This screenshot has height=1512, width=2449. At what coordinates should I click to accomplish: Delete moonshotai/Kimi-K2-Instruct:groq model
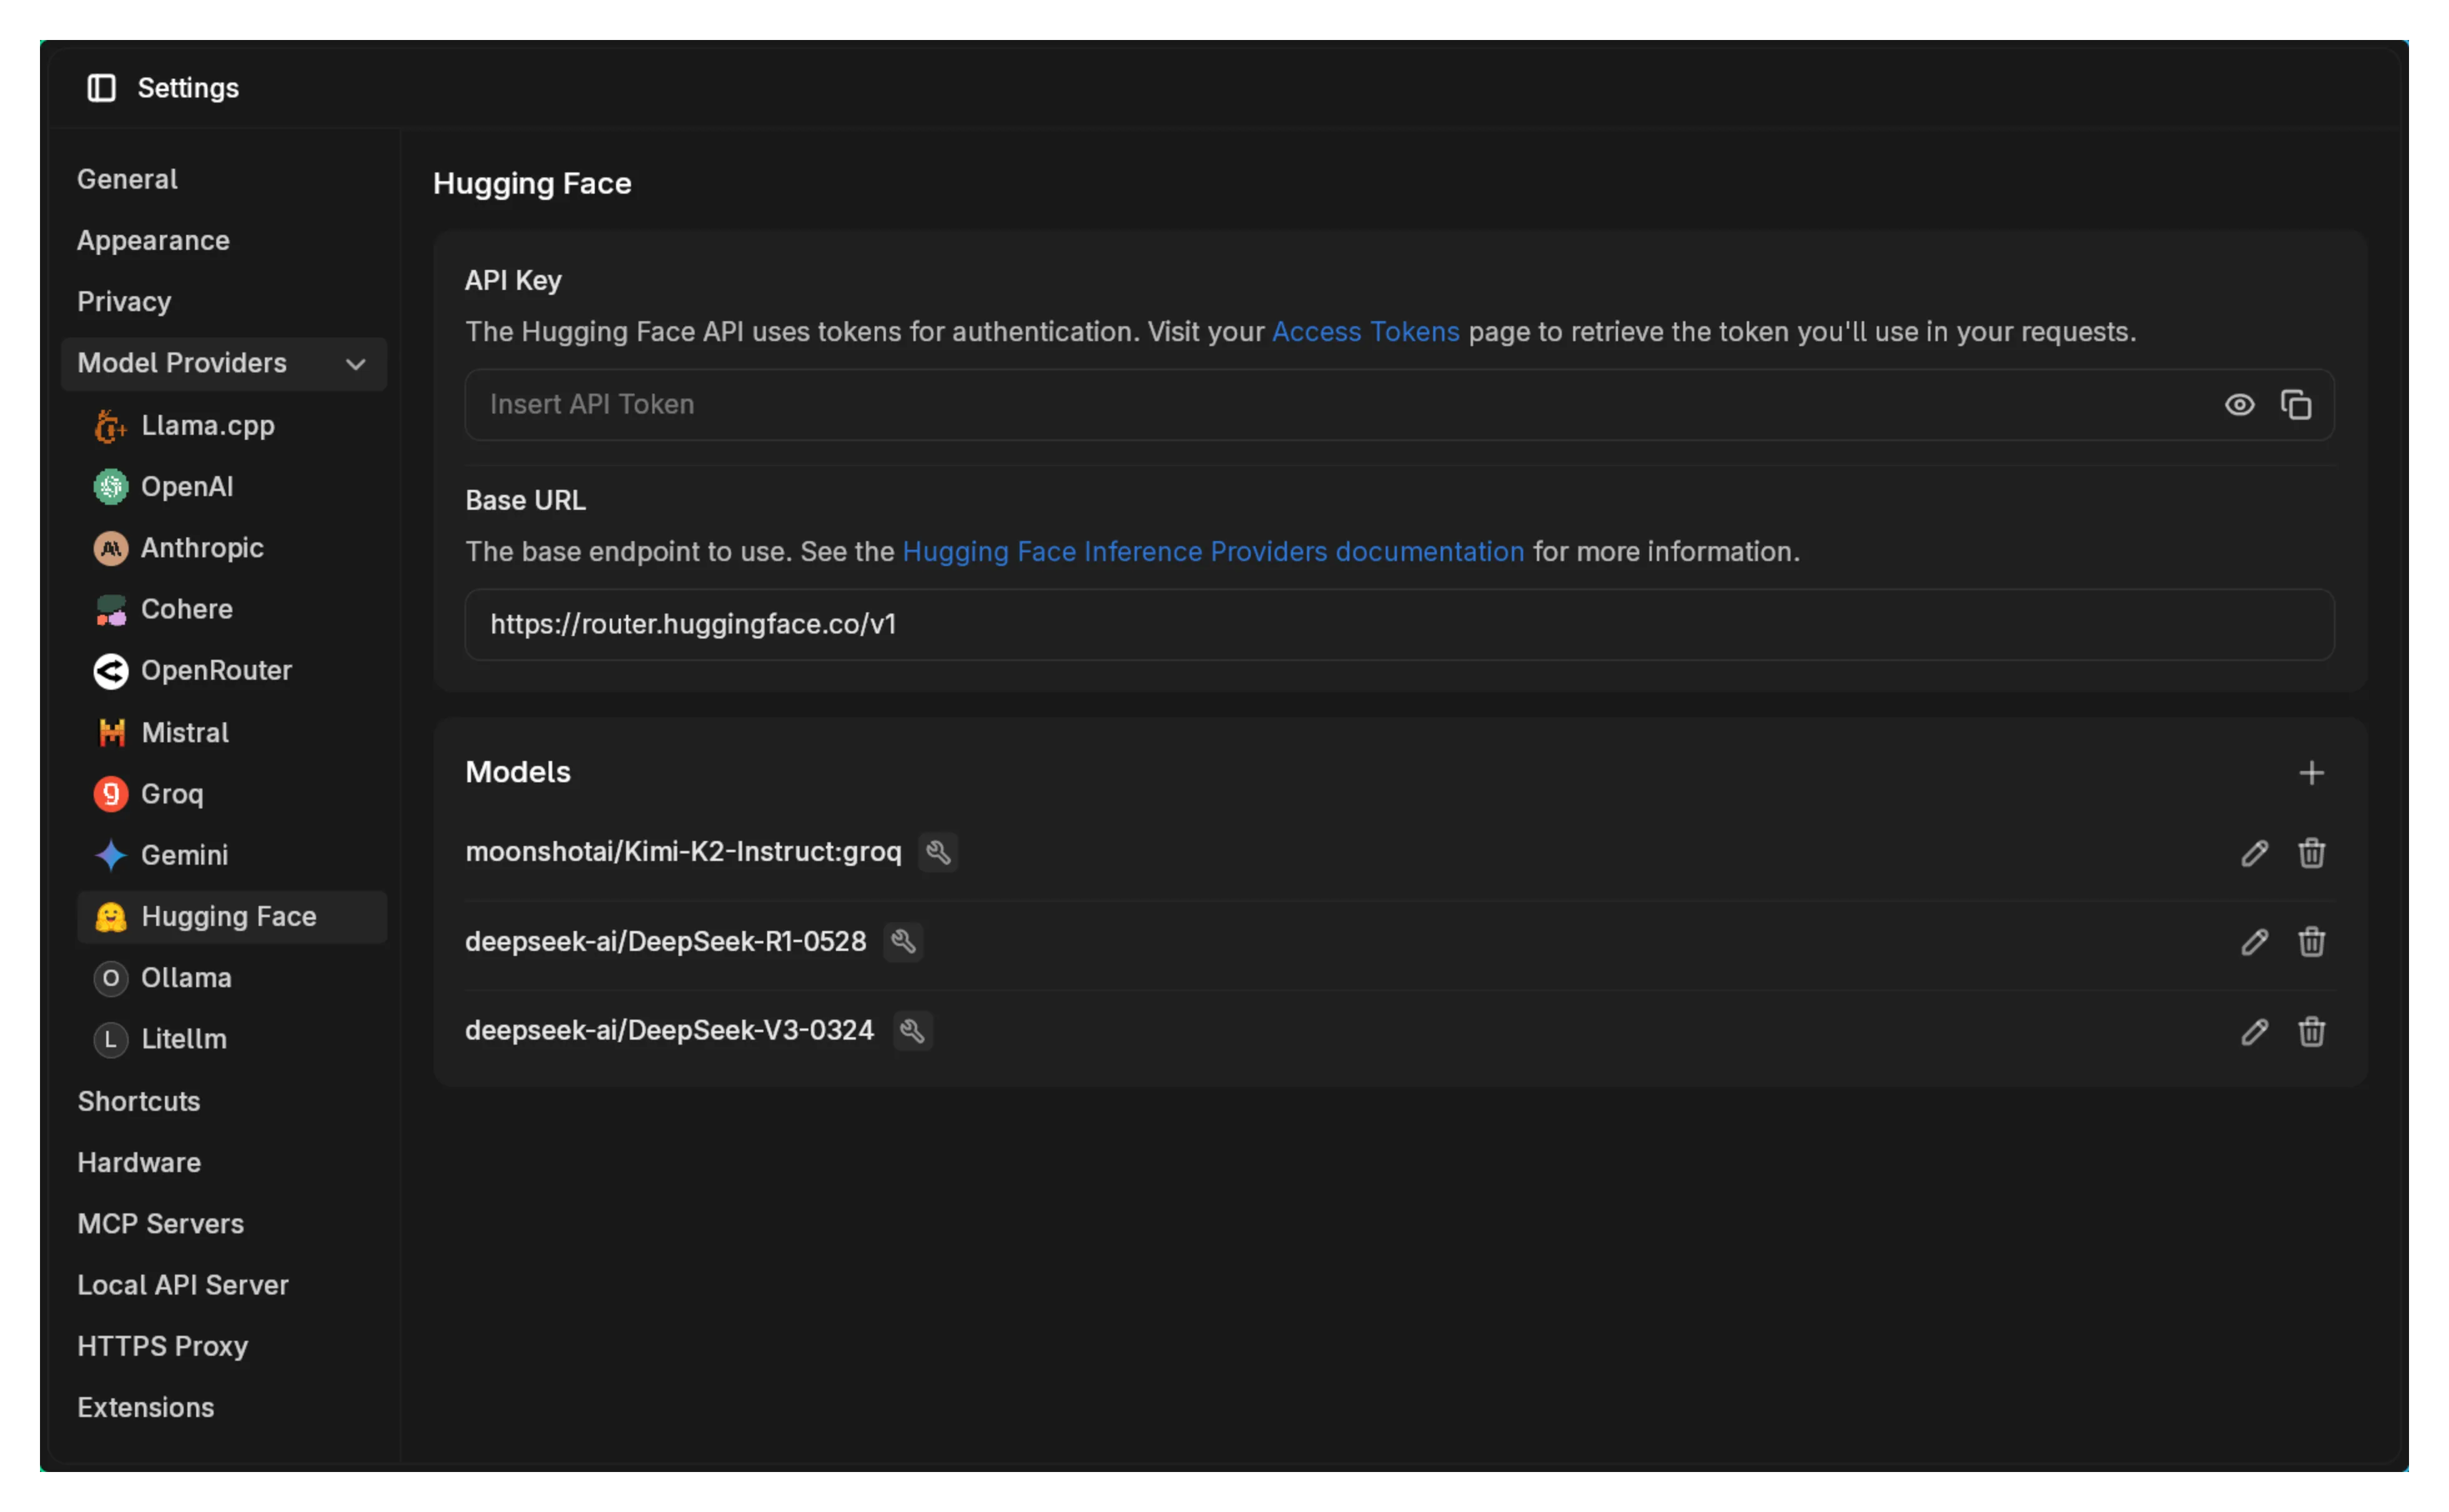(x=2311, y=853)
